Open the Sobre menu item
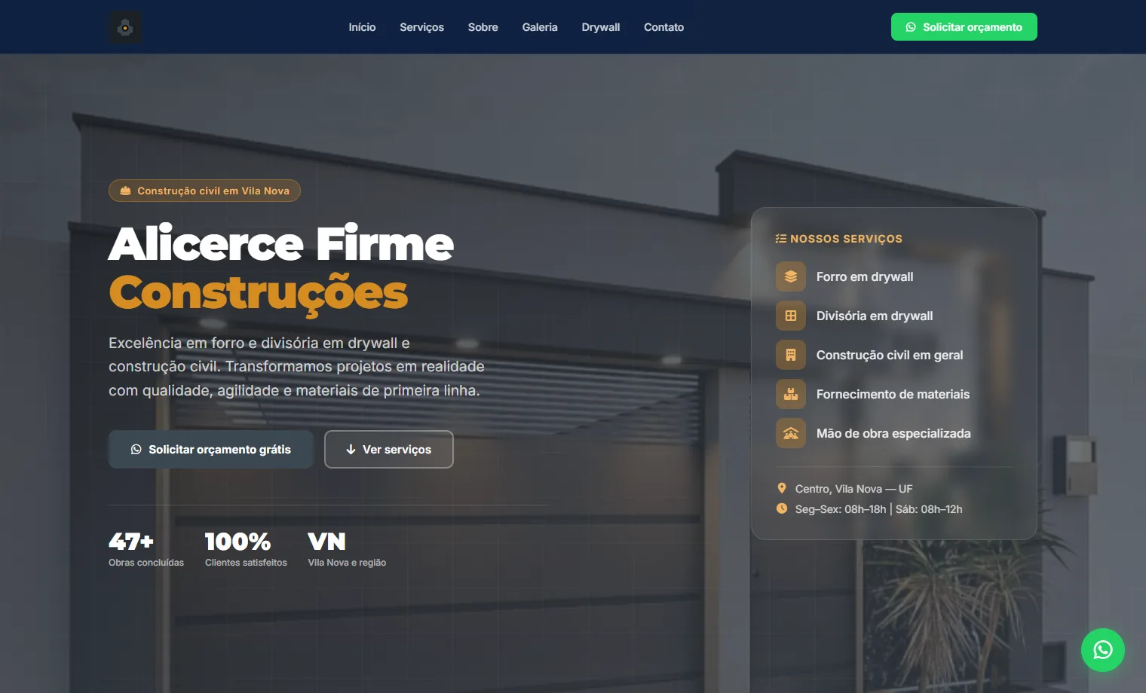This screenshot has height=693, width=1146. (483, 27)
